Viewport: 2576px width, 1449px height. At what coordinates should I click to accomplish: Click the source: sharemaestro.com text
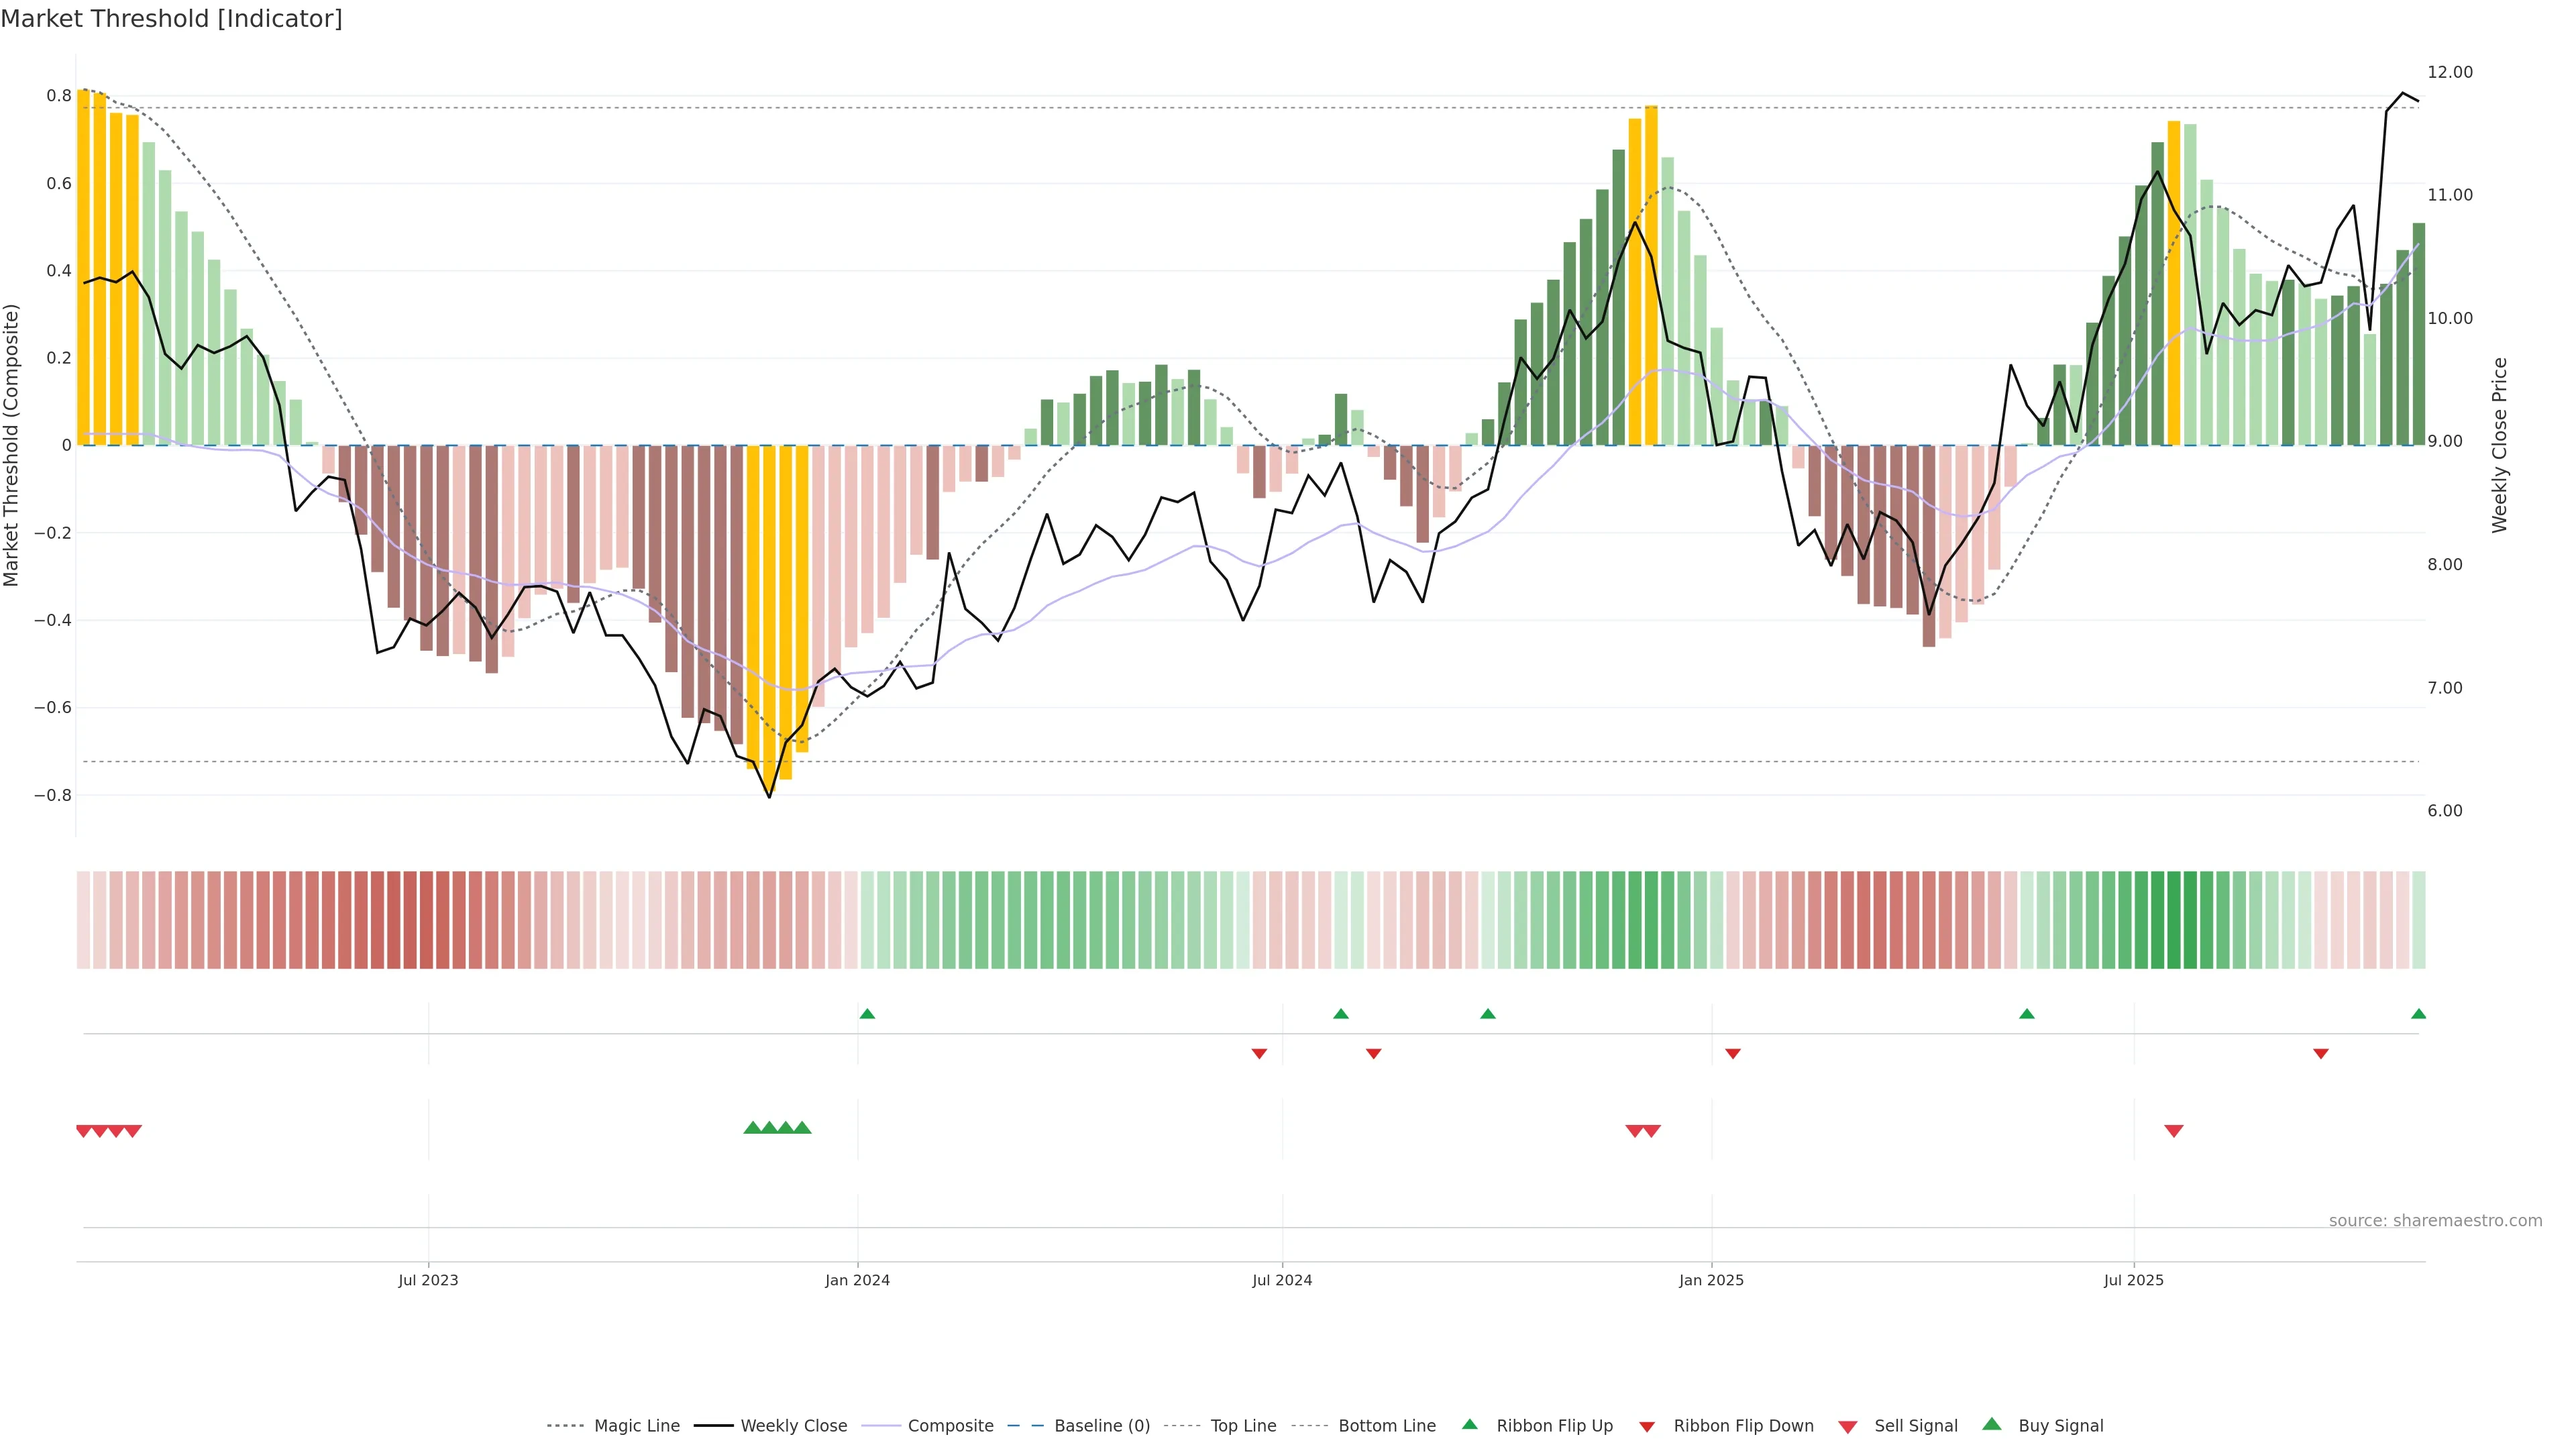pyautogui.click(x=2435, y=1221)
